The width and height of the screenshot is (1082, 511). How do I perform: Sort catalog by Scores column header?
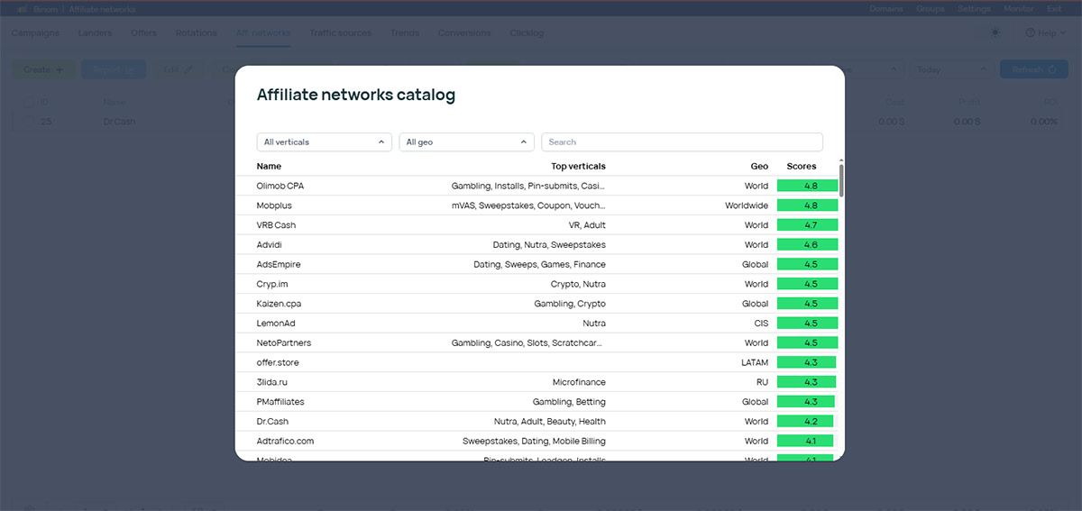(x=801, y=166)
